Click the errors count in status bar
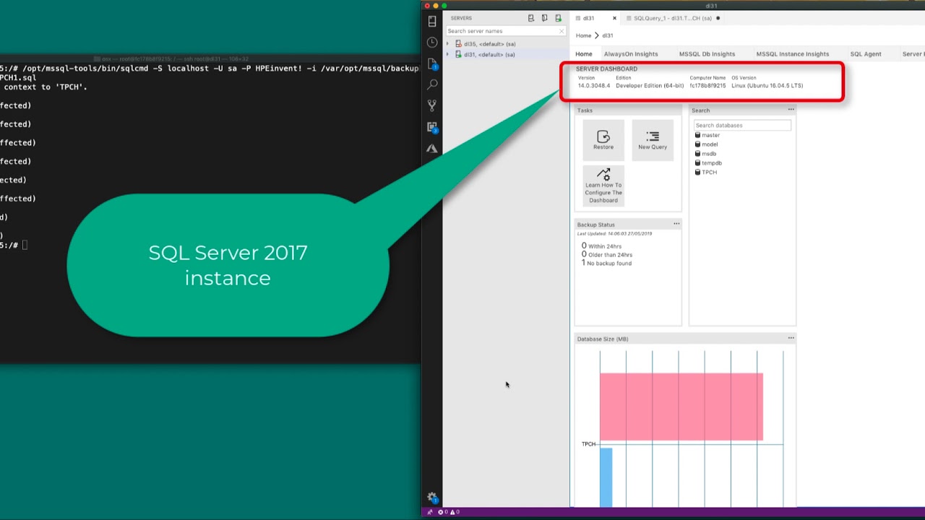The height and width of the screenshot is (520, 925). click(x=444, y=512)
